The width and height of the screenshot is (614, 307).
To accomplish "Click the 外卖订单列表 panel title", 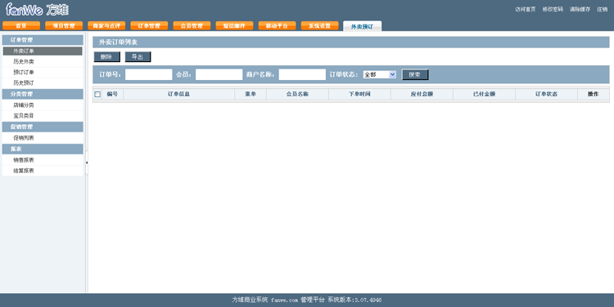I will click(x=118, y=42).
